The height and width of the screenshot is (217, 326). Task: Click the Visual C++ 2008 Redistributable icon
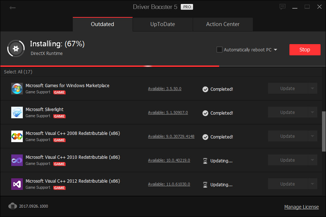click(17, 136)
